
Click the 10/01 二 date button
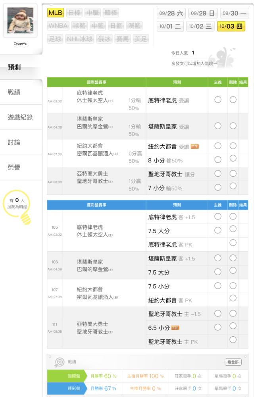click(x=170, y=26)
